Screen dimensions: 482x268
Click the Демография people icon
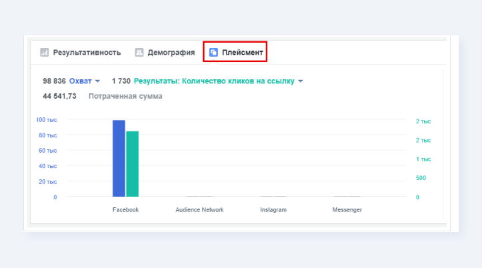139,53
